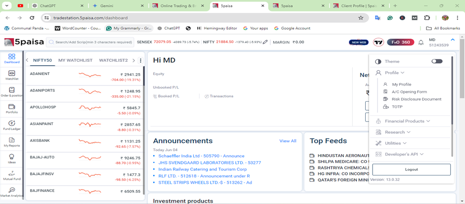Screen dimensions: 465x204
Task: Open the Watchlist sidebar icon
Action: (11, 75)
